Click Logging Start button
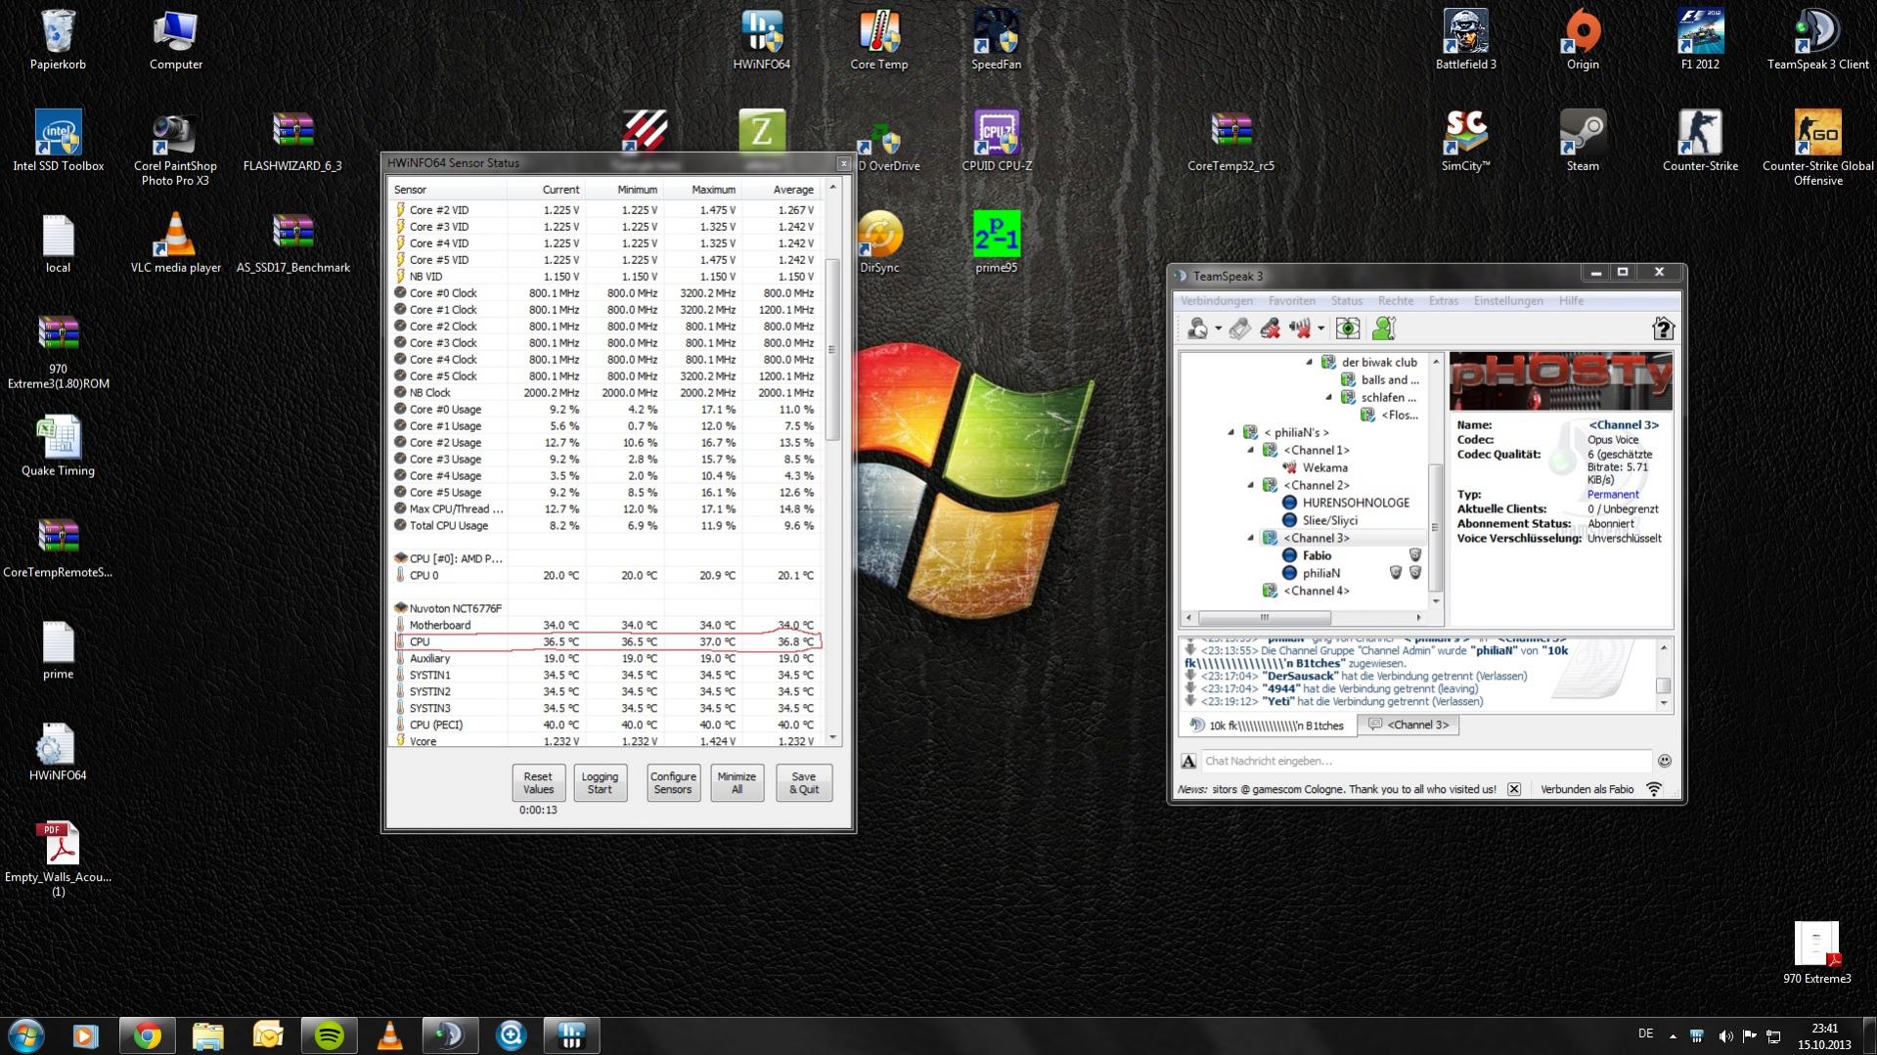This screenshot has height=1055, width=1877. [x=600, y=783]
